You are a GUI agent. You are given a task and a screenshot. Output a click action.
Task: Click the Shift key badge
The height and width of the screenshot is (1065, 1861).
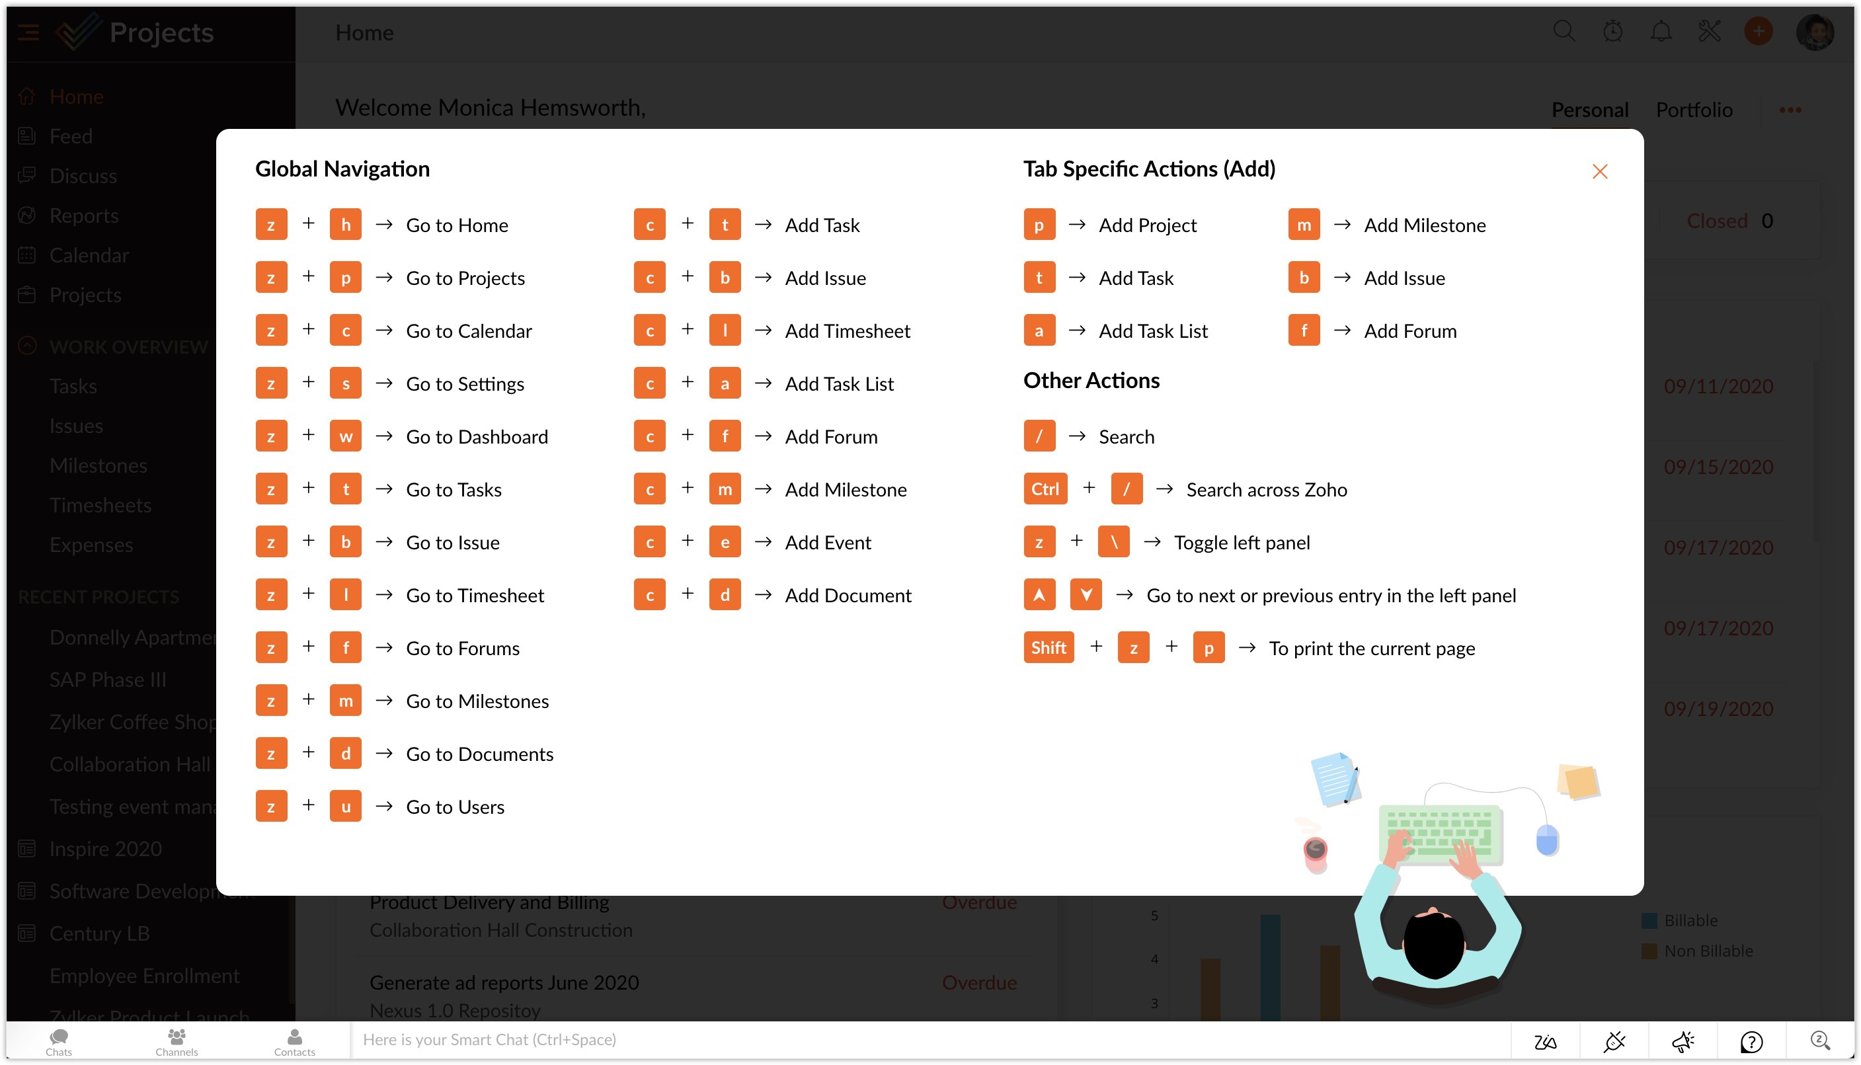tap(1049, 647)
